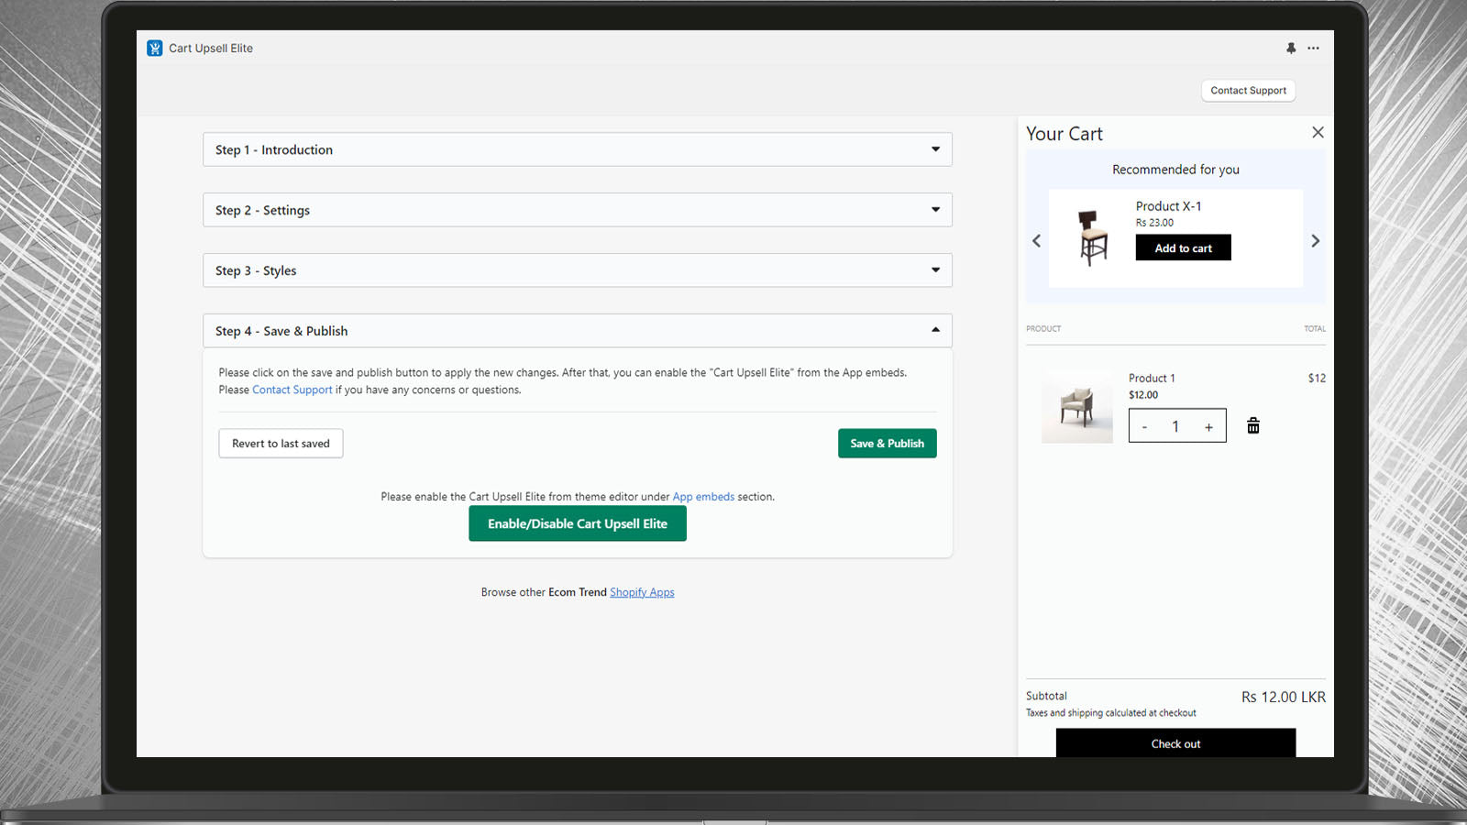Click the Save & Publish button

886,443
